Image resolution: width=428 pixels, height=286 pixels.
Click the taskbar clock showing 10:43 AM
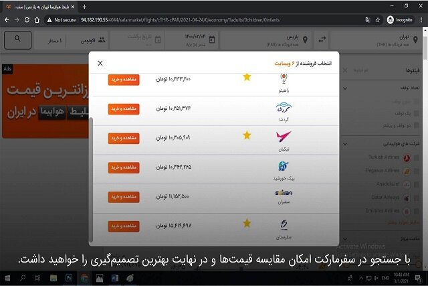401,278
